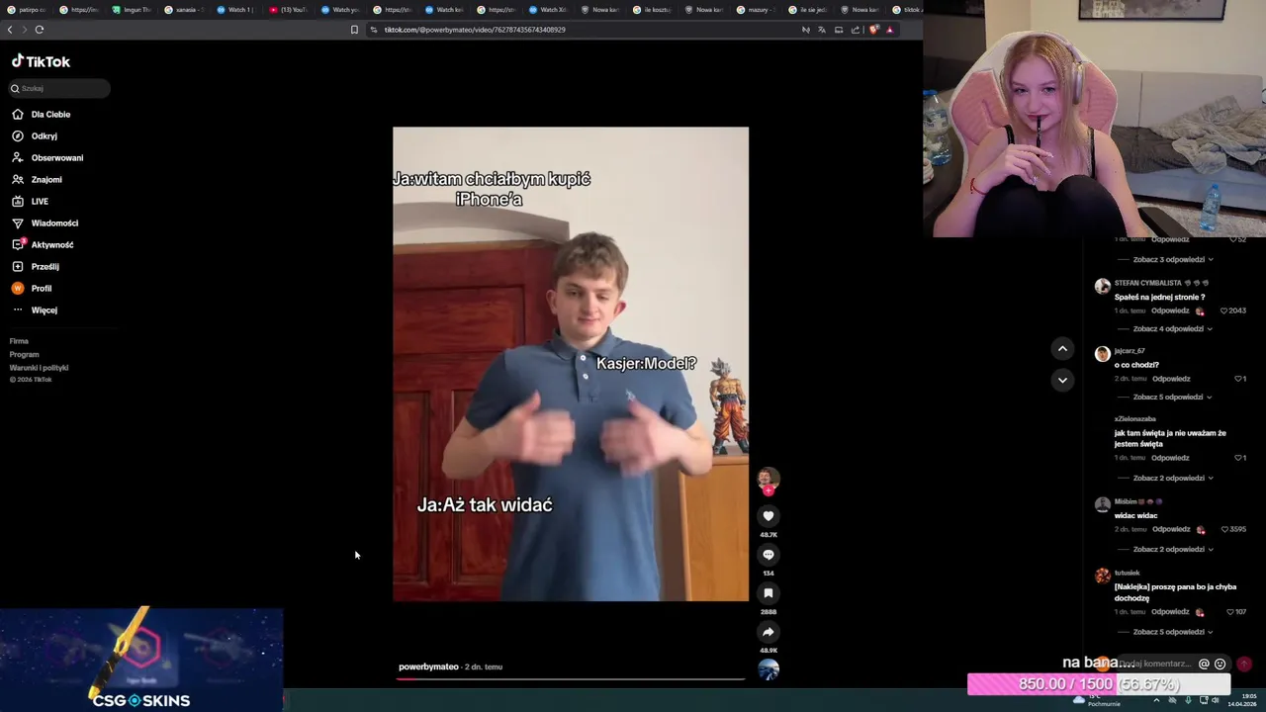
Task: Like Miśbim's comment
Action: pyautogui.click(x=1223, y=529)
